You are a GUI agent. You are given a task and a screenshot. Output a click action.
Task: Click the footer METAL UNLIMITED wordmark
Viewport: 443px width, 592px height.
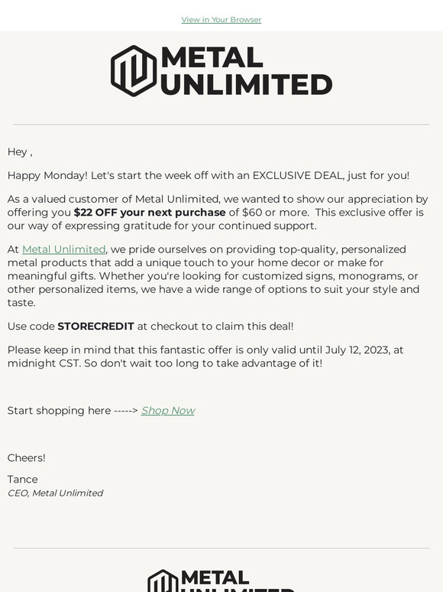click(238, 581)
